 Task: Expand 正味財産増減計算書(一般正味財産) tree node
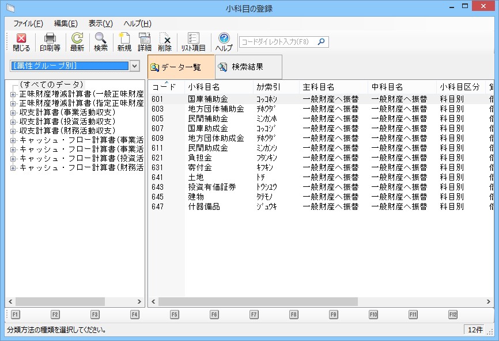coord(13,94)
